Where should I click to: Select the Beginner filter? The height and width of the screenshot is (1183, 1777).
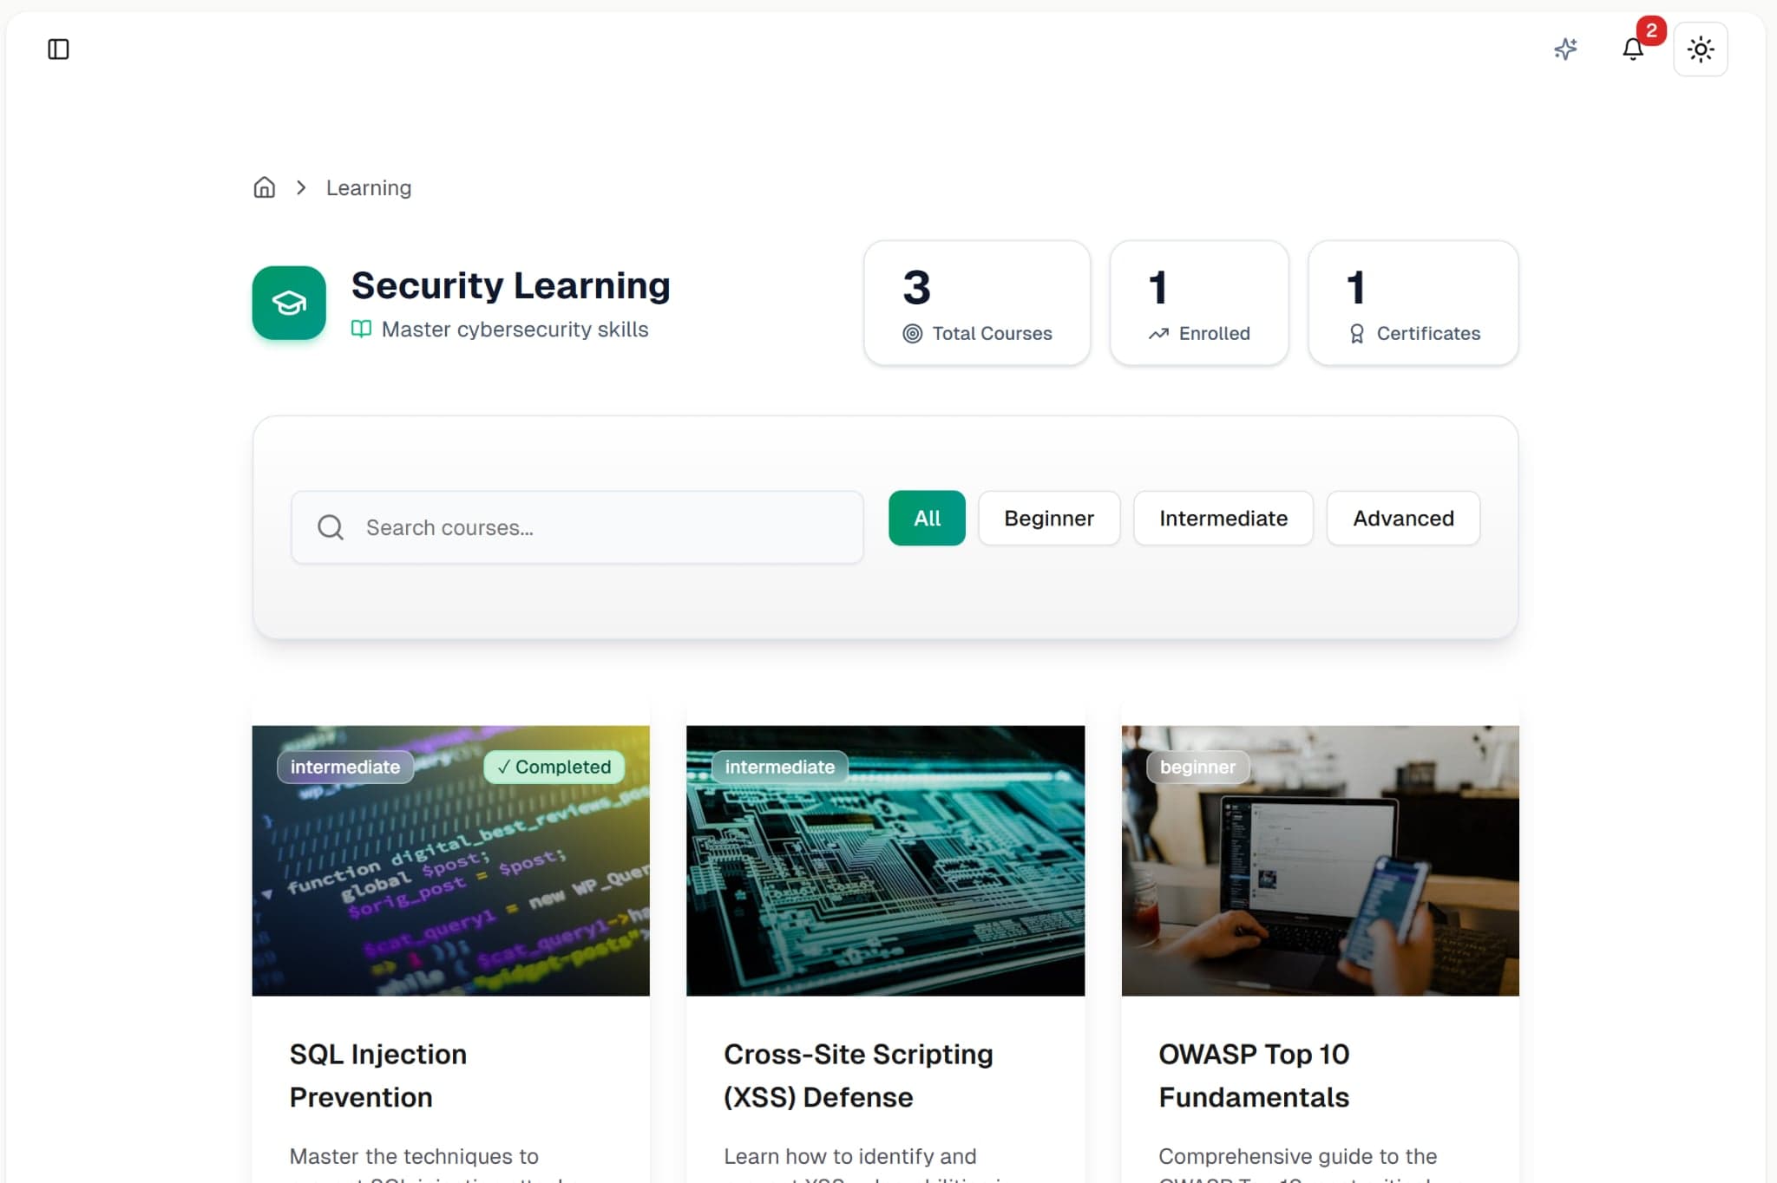pos(1048,518)
